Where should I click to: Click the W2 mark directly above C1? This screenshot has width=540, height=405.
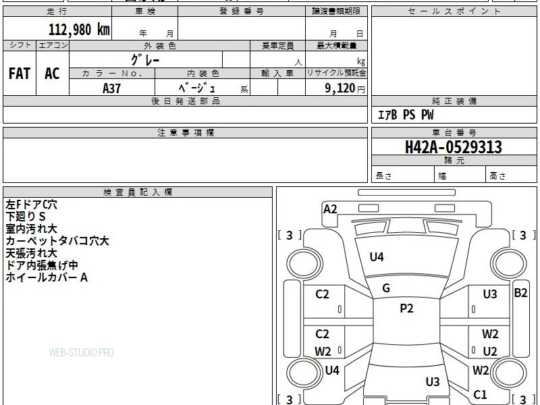[481, 371]
